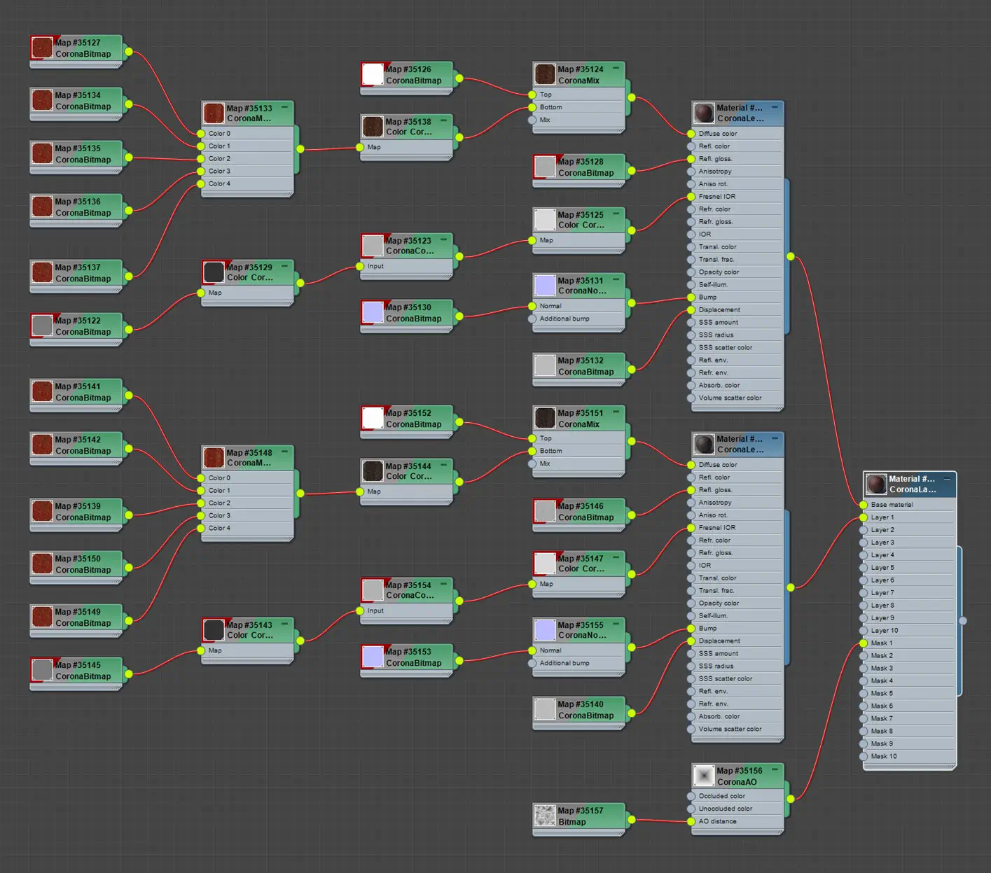Collapse the CoronaAO Map #35156 node
Viewport: 991px width, 873px height.
[x=775, y=770]
